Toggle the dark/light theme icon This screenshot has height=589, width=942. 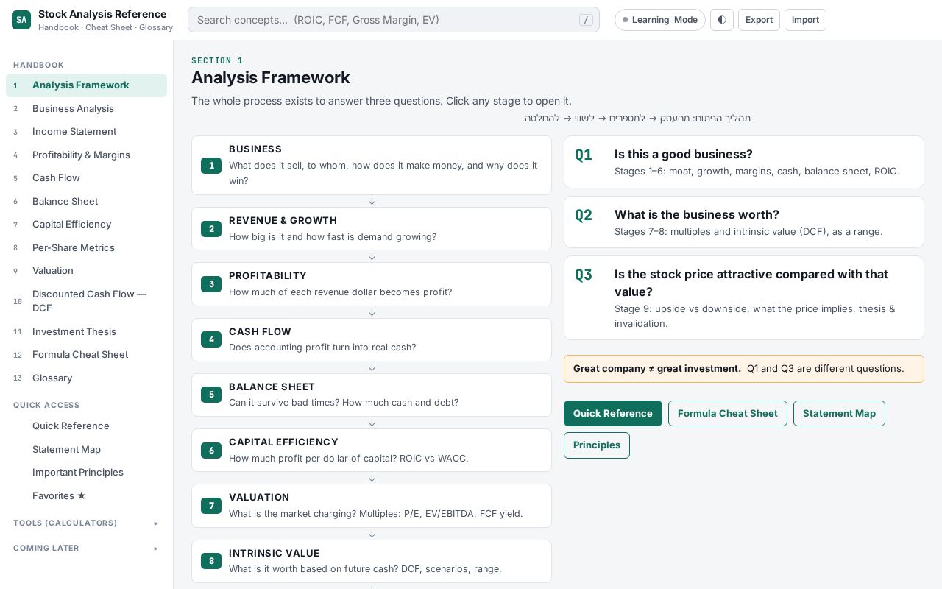(x=722, y=20)
